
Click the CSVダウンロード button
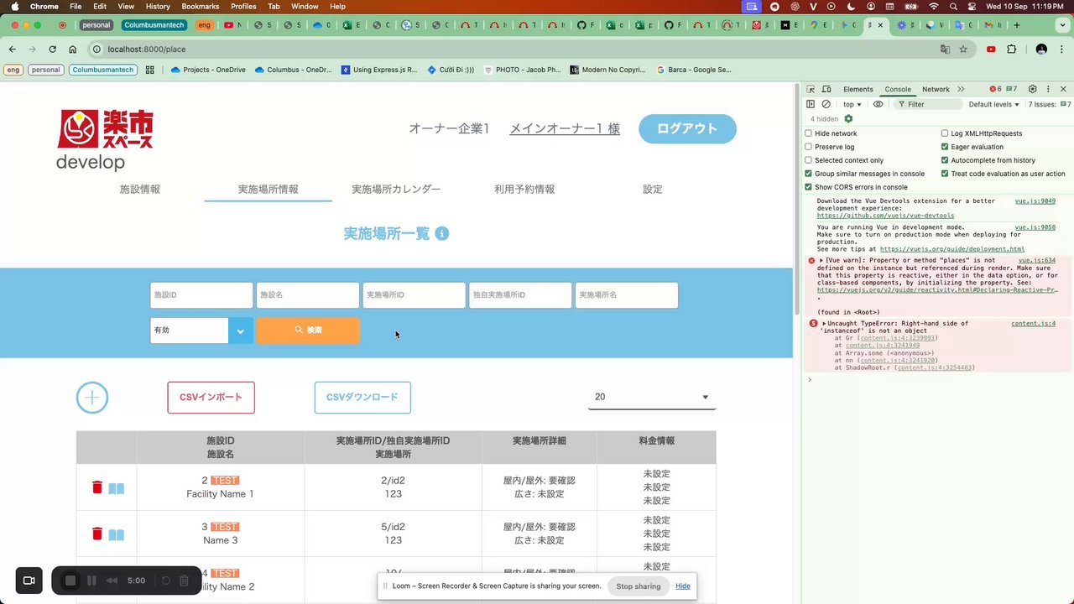[x=362, y=398]
